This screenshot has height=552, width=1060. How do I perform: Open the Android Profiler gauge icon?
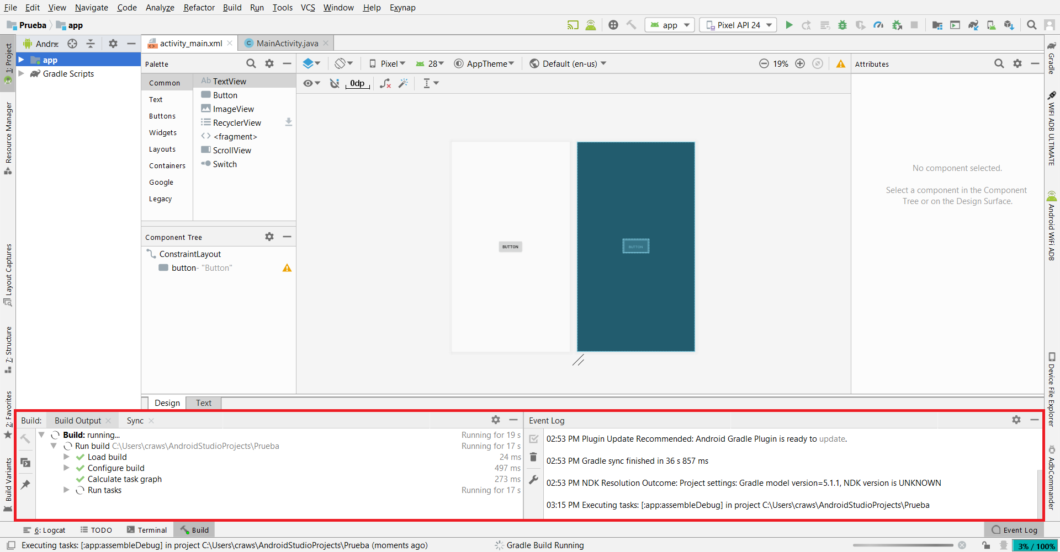tap(878, 25)
